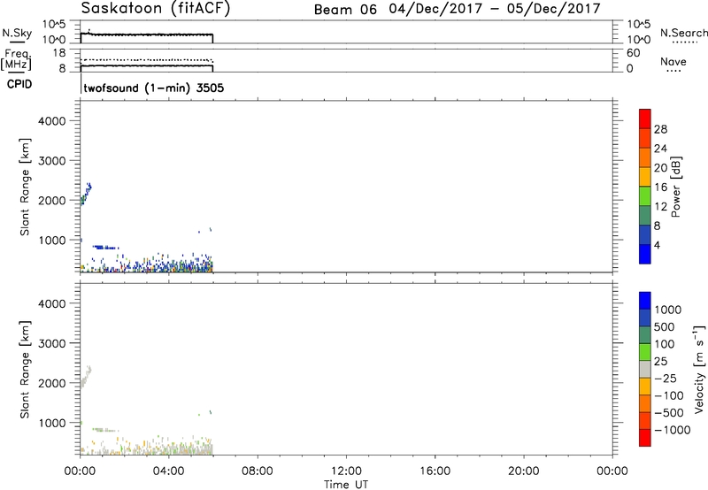Click the 28 tick on the Power scale
708x490 pixels.
coord(660,129)
